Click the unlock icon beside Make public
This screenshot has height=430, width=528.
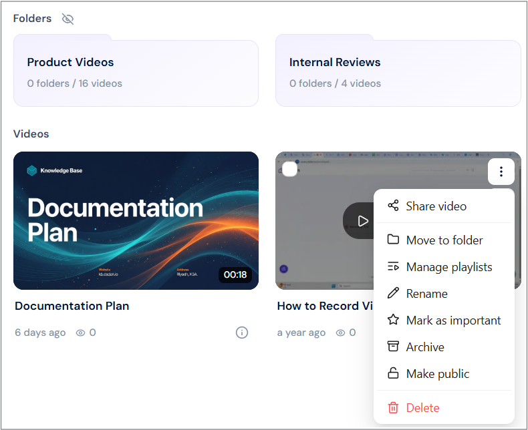[393, 373]
